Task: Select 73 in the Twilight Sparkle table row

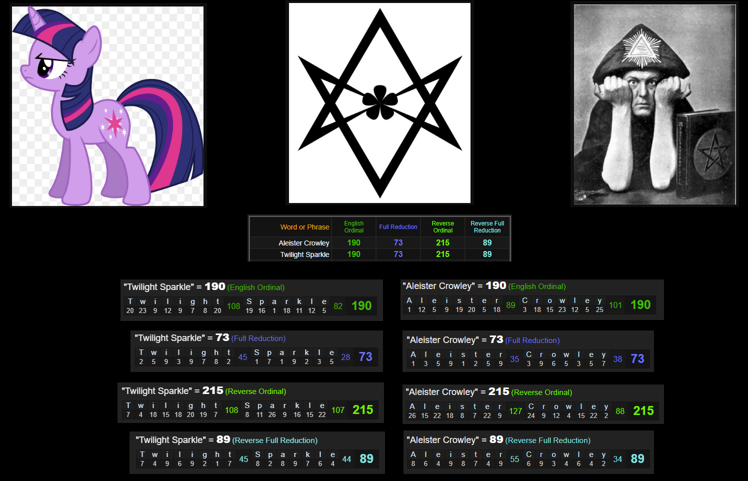Action: click(x=398, y=254)
